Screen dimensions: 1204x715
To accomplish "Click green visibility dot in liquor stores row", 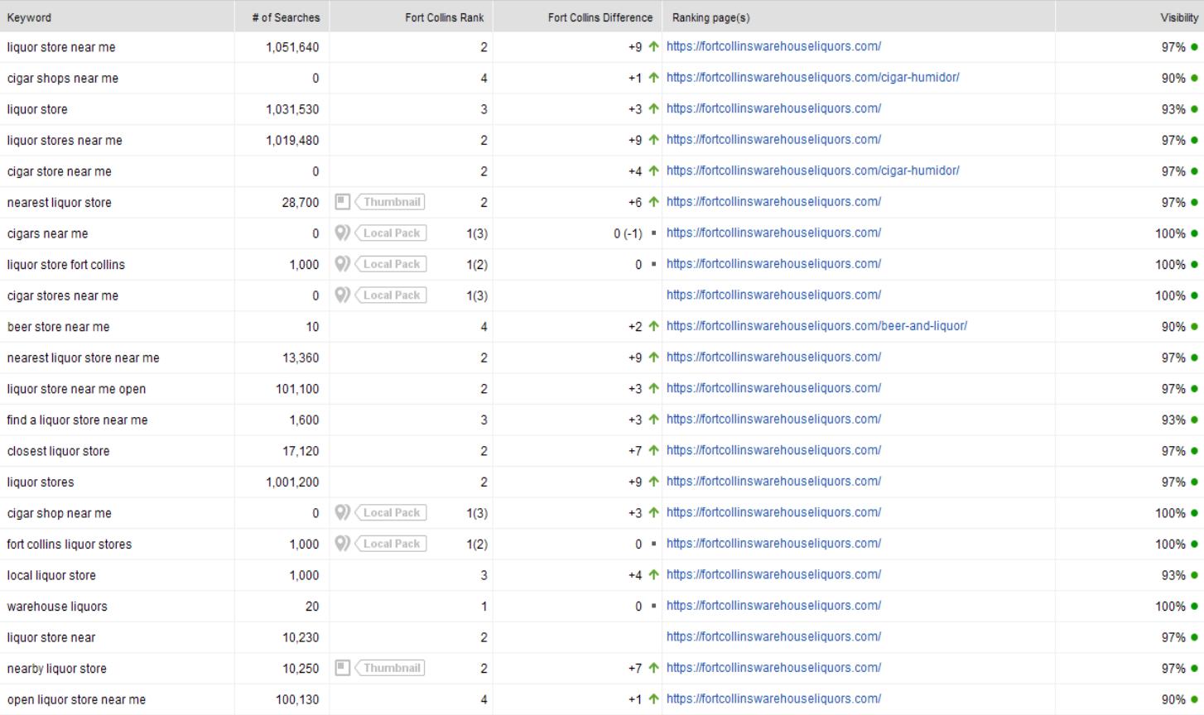I will pyautogui.click(x=1194, y=482).
